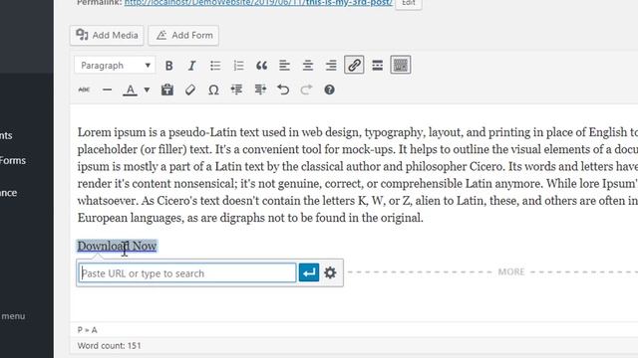The image size is (638, 358).
Task: Click the Paste URL or type to search field
Action: pyautogui.click(x=187, y=273)
